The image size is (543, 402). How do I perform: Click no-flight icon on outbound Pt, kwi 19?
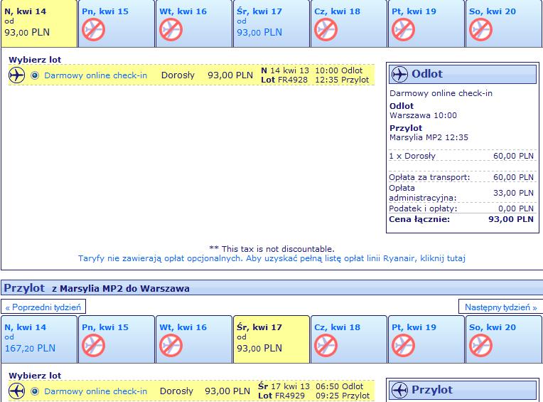coord(404,30)
